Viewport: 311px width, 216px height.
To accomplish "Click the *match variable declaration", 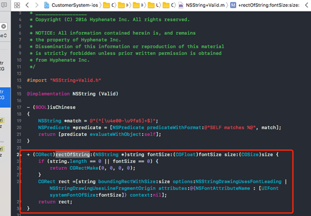I will tap(72, 121).
